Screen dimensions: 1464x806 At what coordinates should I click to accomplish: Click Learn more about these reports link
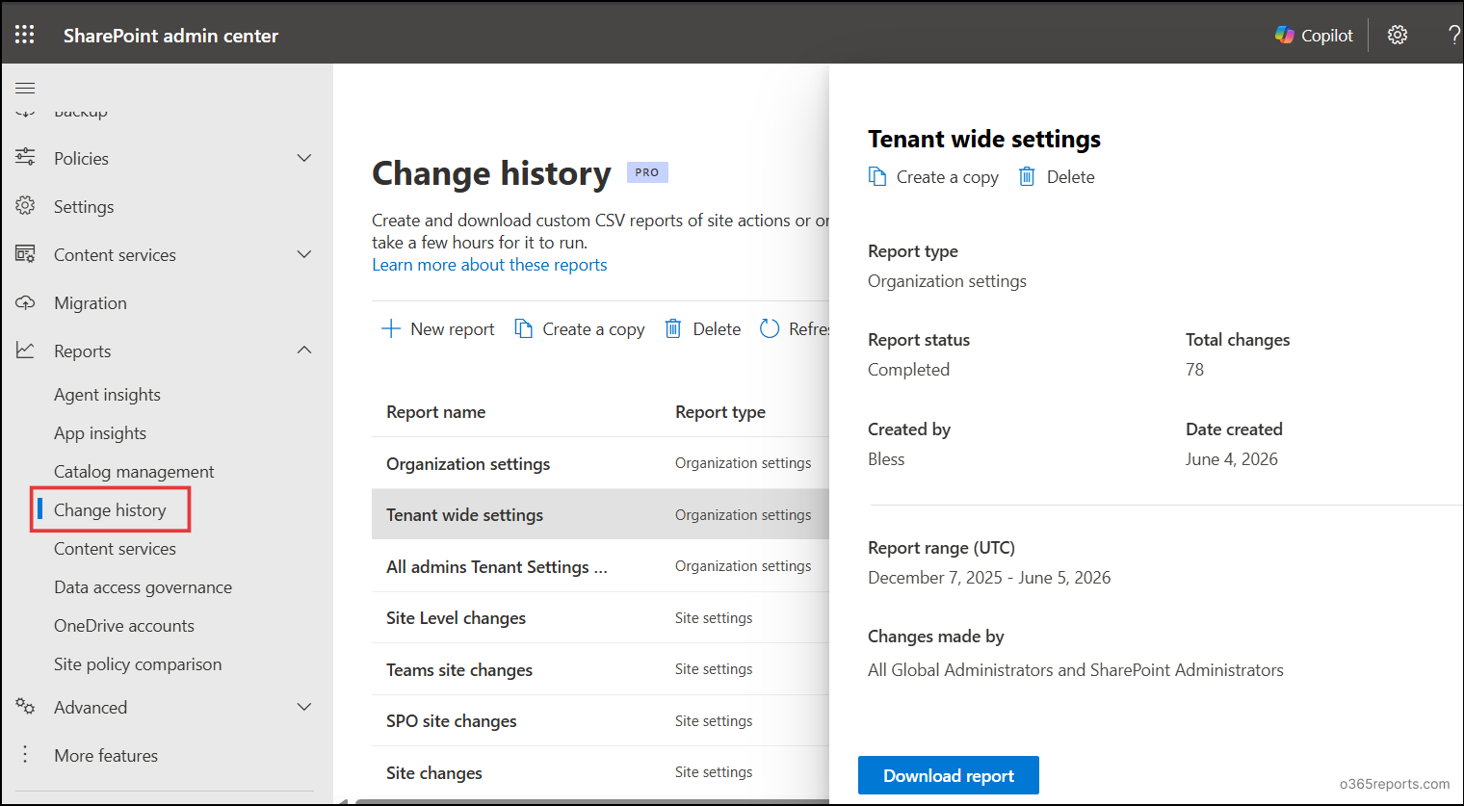489,265
